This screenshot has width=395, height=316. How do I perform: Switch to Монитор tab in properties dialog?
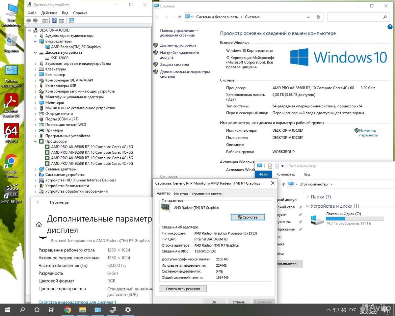point(181,194)
